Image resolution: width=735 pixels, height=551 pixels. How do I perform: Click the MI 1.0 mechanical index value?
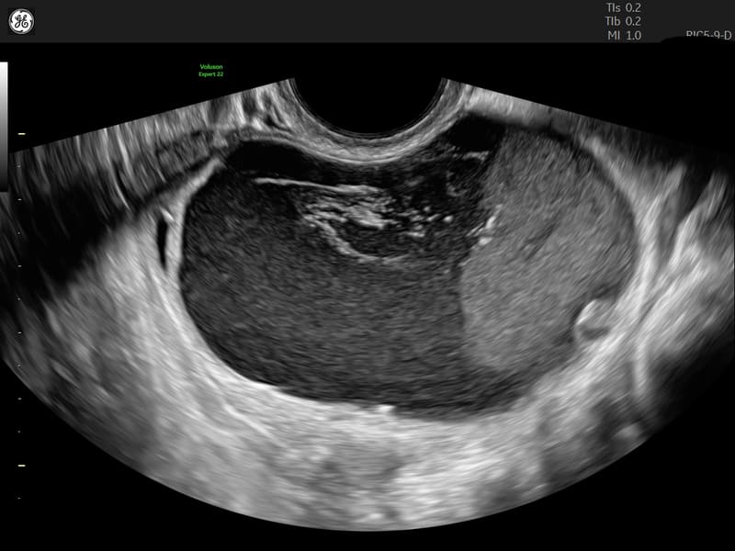coord(624,36)
